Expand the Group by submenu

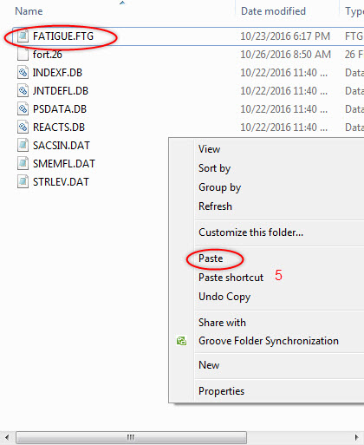coord(219,187)
